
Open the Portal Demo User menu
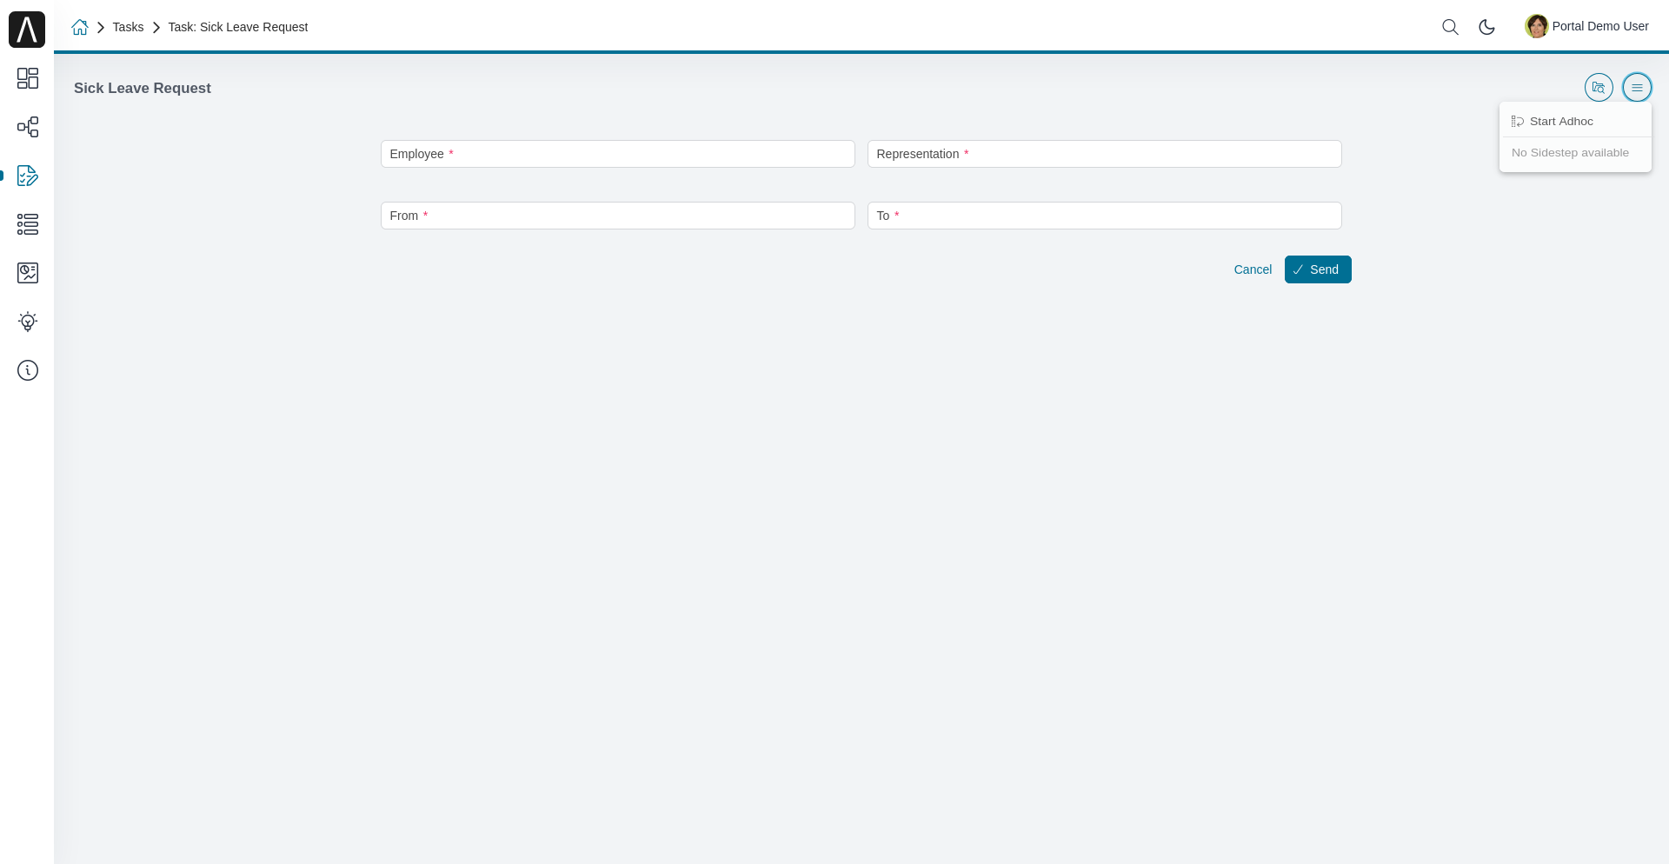point(1586,26)
